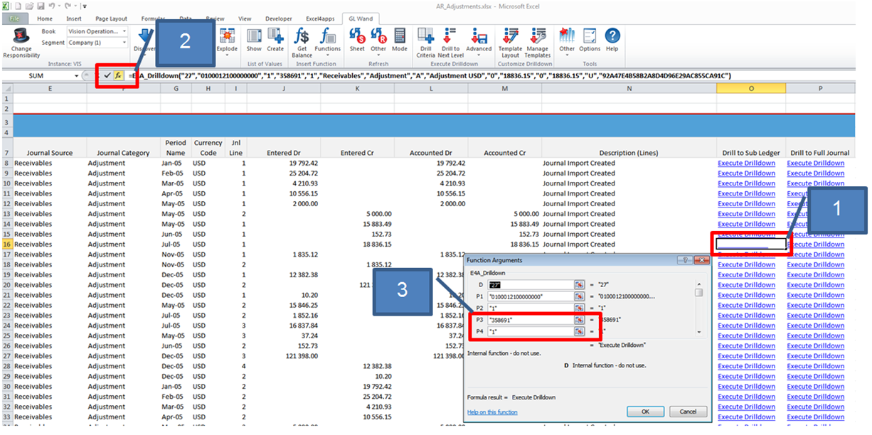Click the formula bar Enter check mark
This screenshot has width=872, height=435.
pos(107,75)
